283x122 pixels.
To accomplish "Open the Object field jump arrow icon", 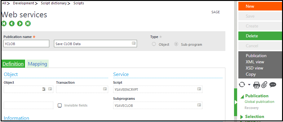I will [44, 89].
